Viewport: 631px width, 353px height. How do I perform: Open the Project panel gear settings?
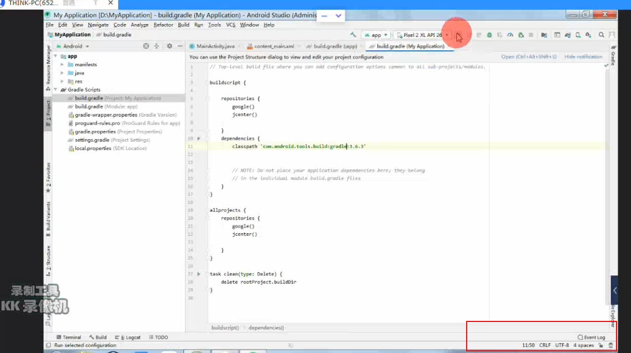[170, 46]
